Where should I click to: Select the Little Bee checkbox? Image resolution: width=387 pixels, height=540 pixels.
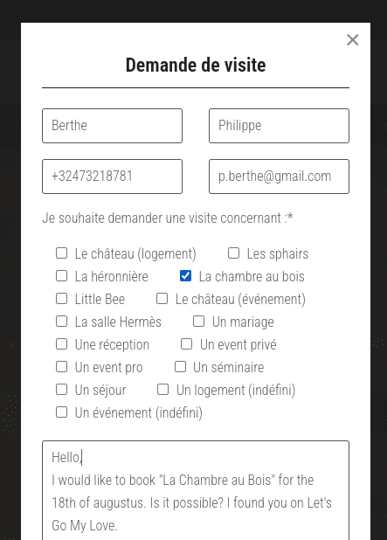click(62, 299)
